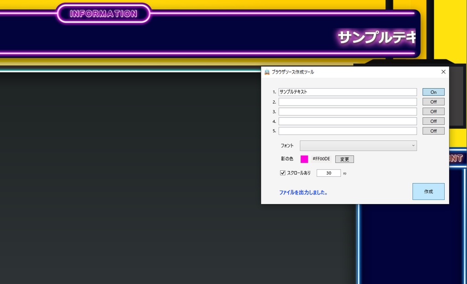Click the empty text field for line 5
Screen dimensions: 467x284
(348, 131)
